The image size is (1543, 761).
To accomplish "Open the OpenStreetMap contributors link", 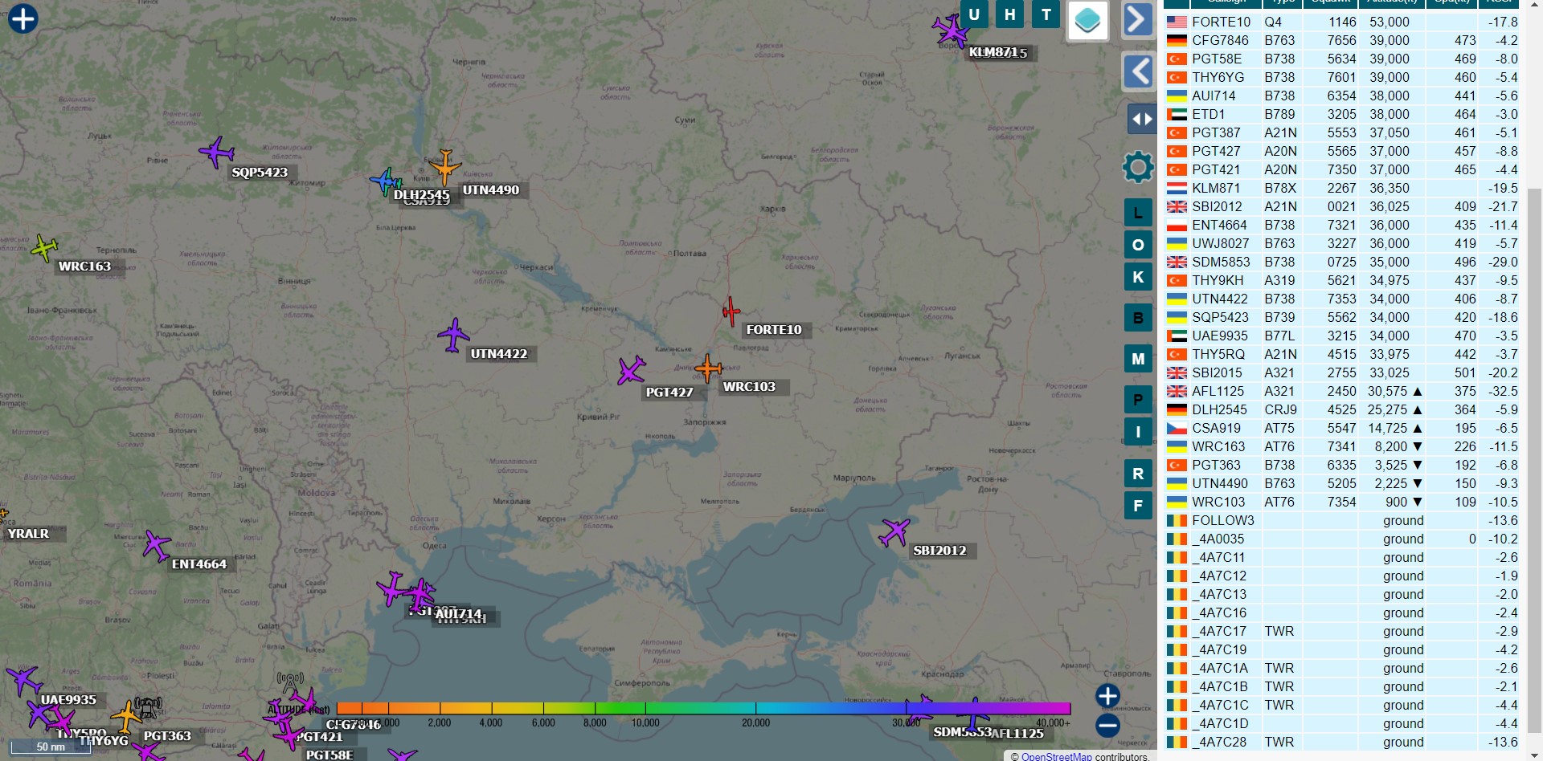I will 1056,756.
